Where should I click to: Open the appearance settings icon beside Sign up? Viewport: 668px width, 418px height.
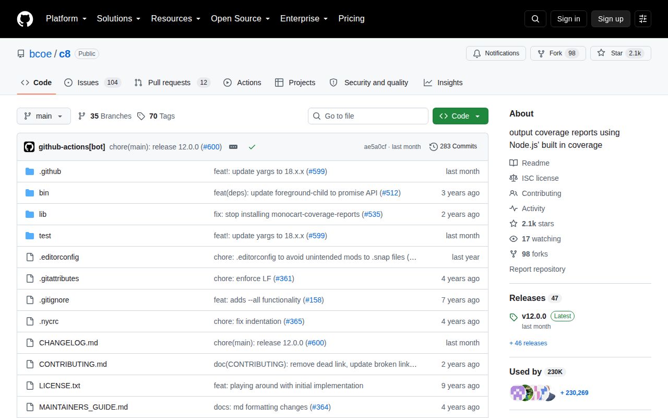coord(643,19)
